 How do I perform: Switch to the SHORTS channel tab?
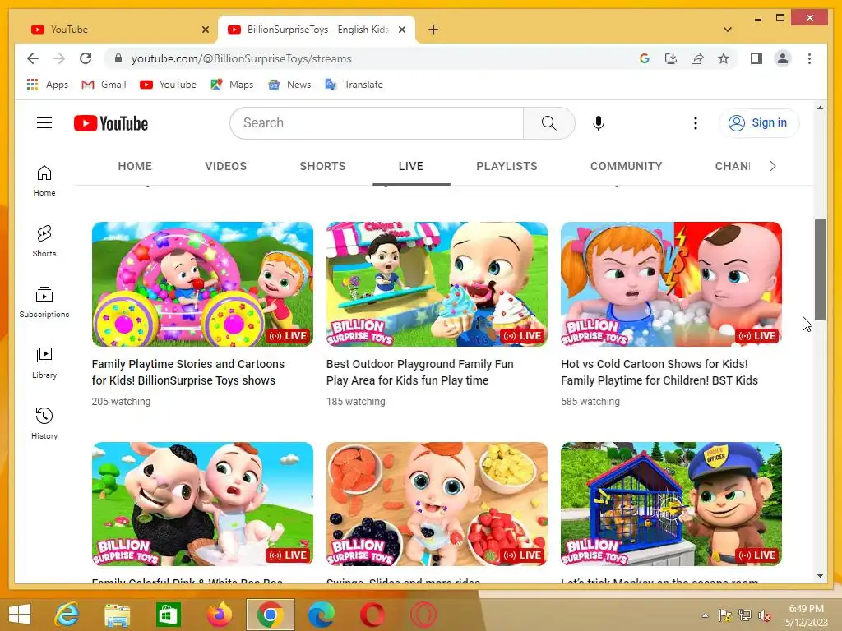point(322,166)
